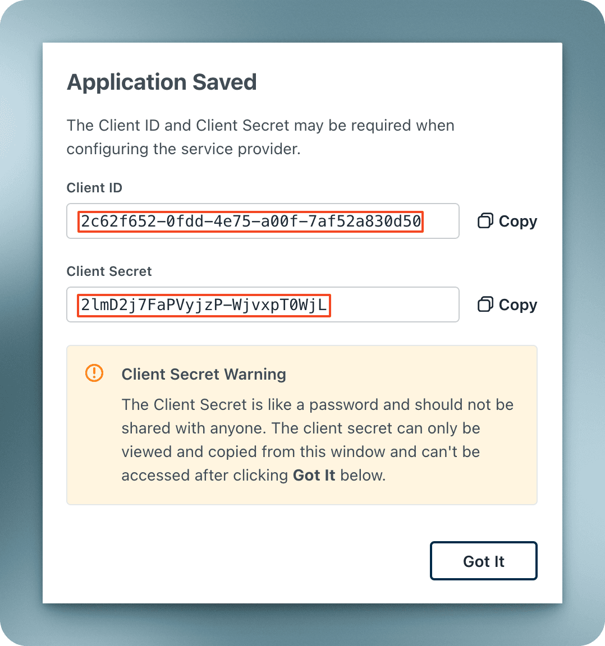Select the Client Secret text field
The image size is (605, 646).
pos(263,304)
